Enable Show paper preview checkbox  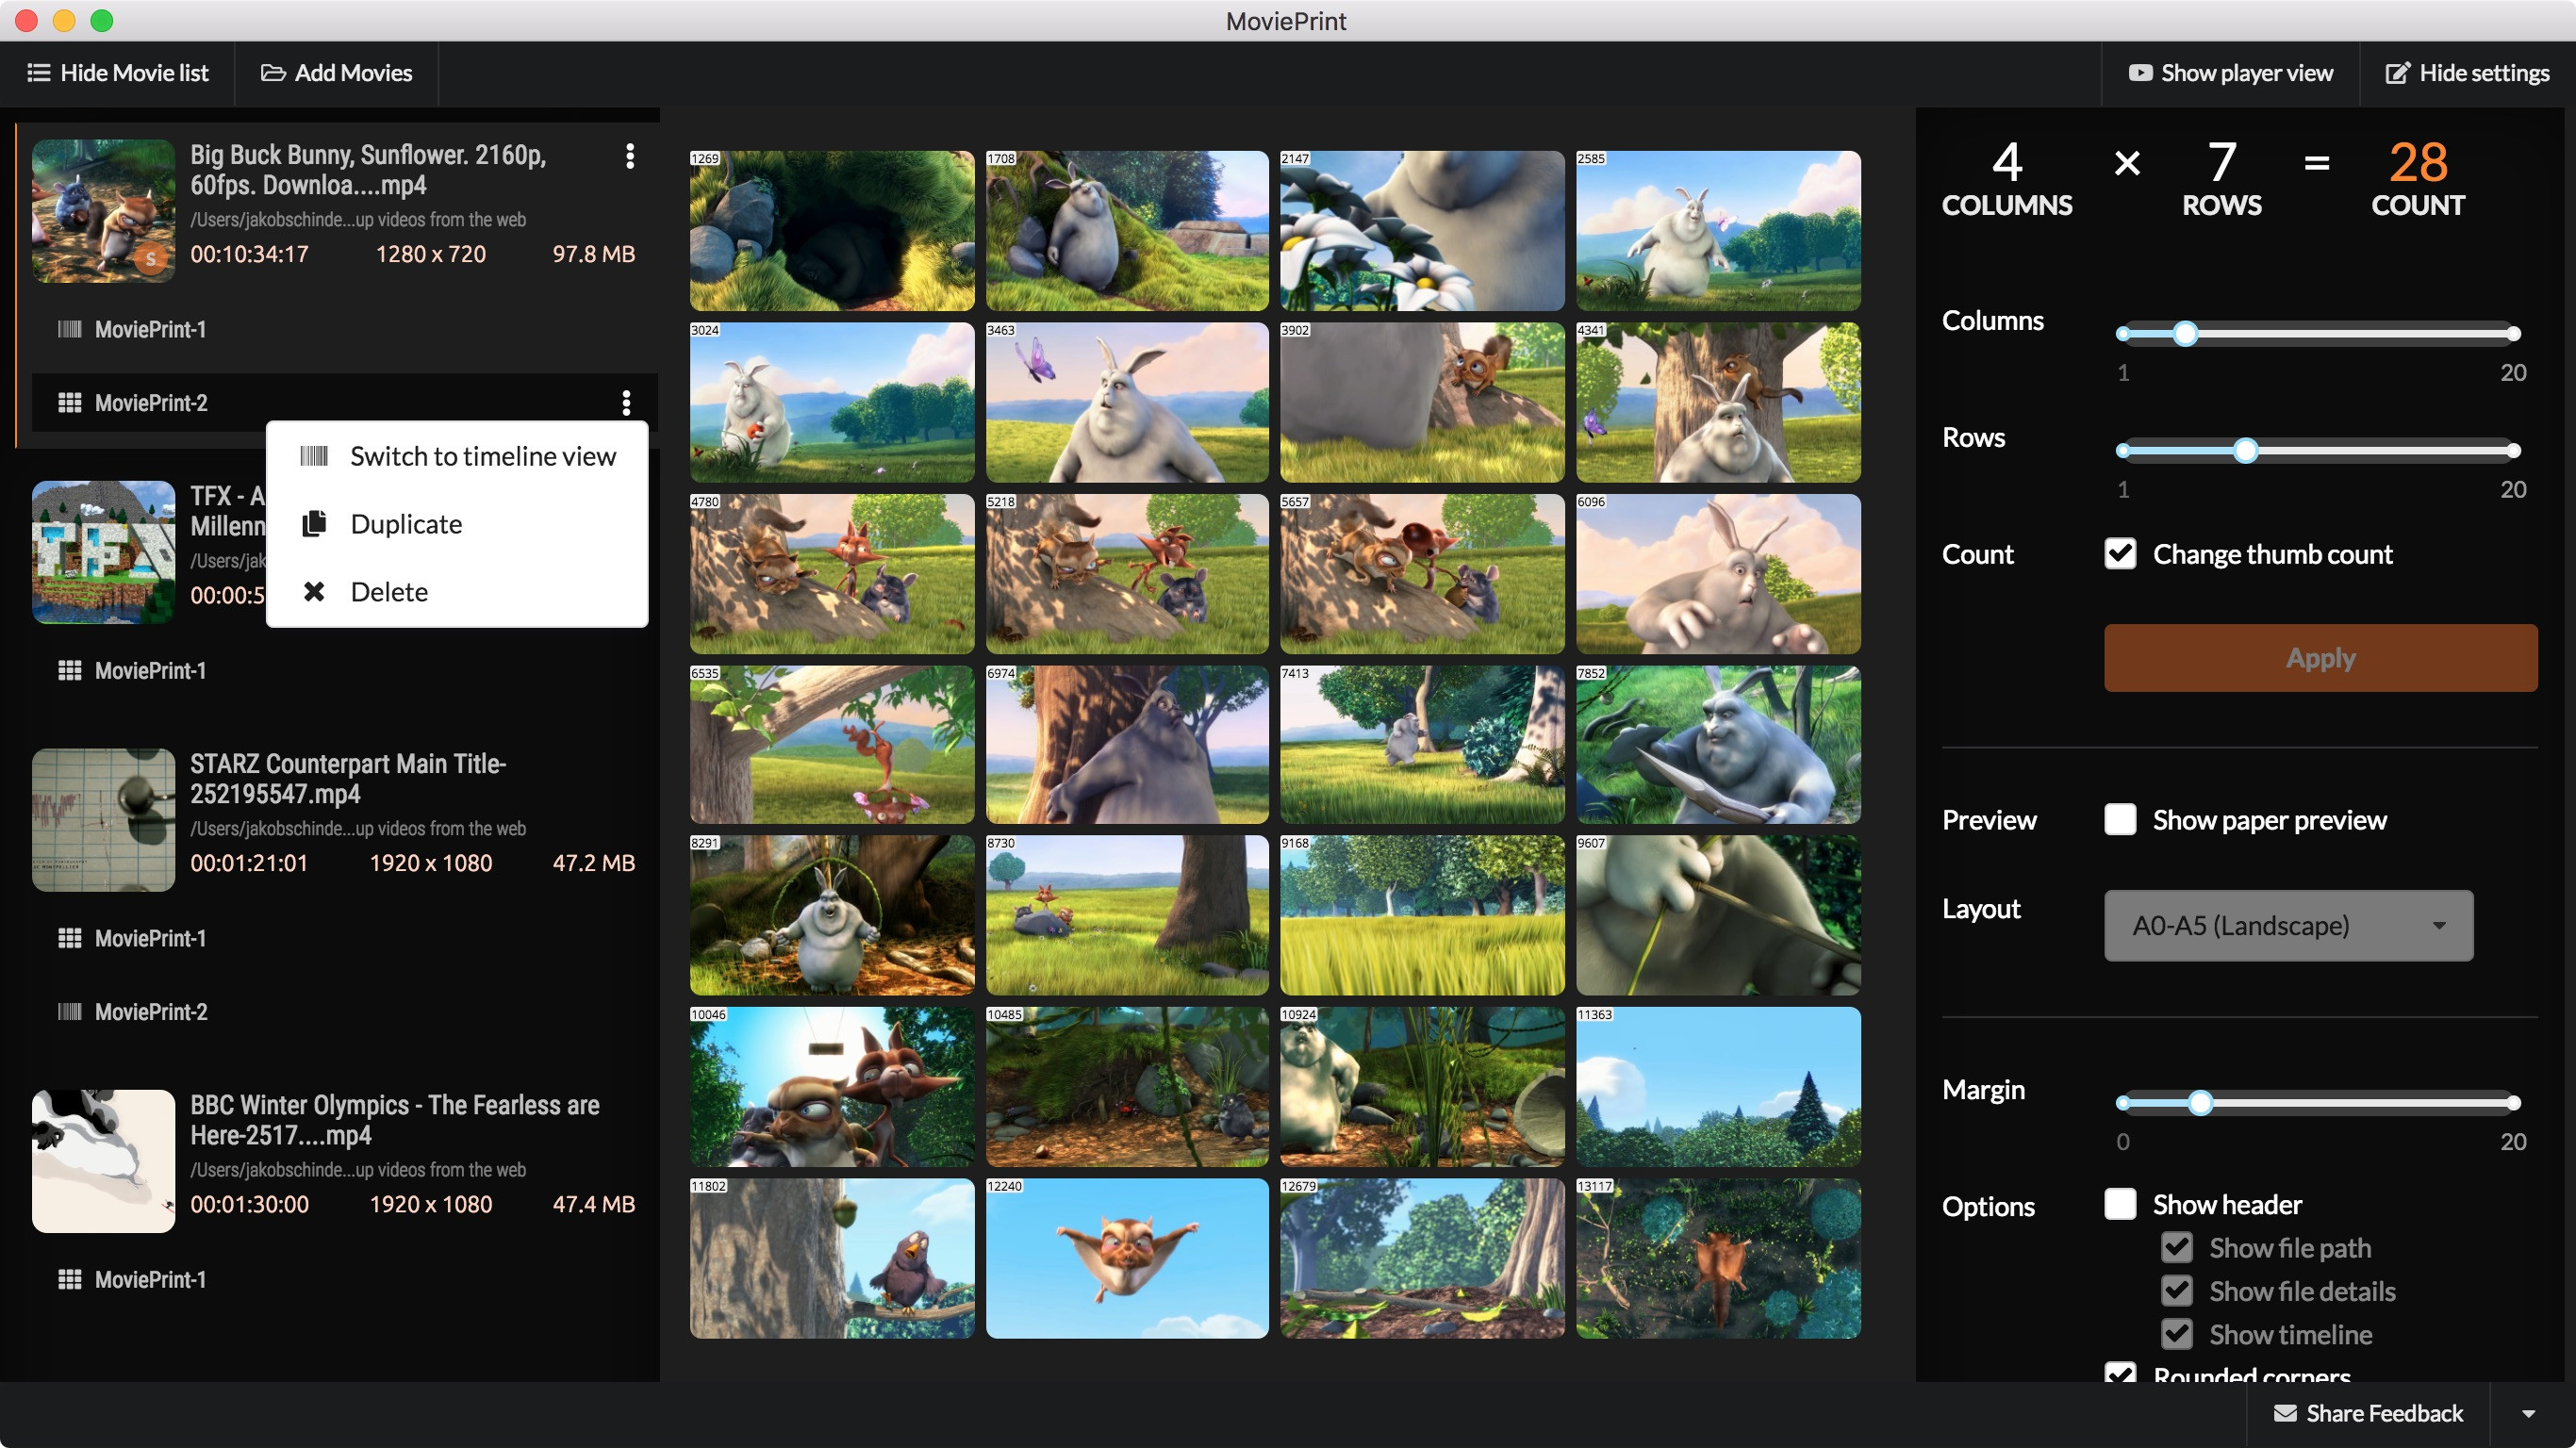coord(2120,819)
